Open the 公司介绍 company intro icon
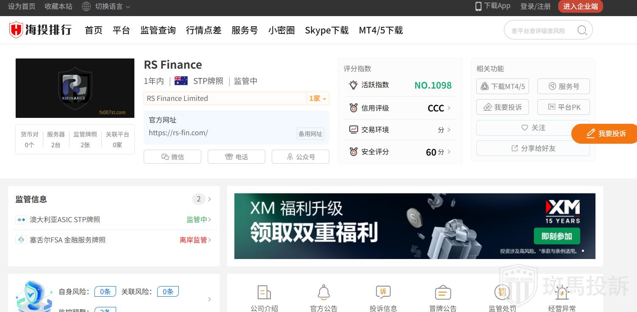 point(264,292)
